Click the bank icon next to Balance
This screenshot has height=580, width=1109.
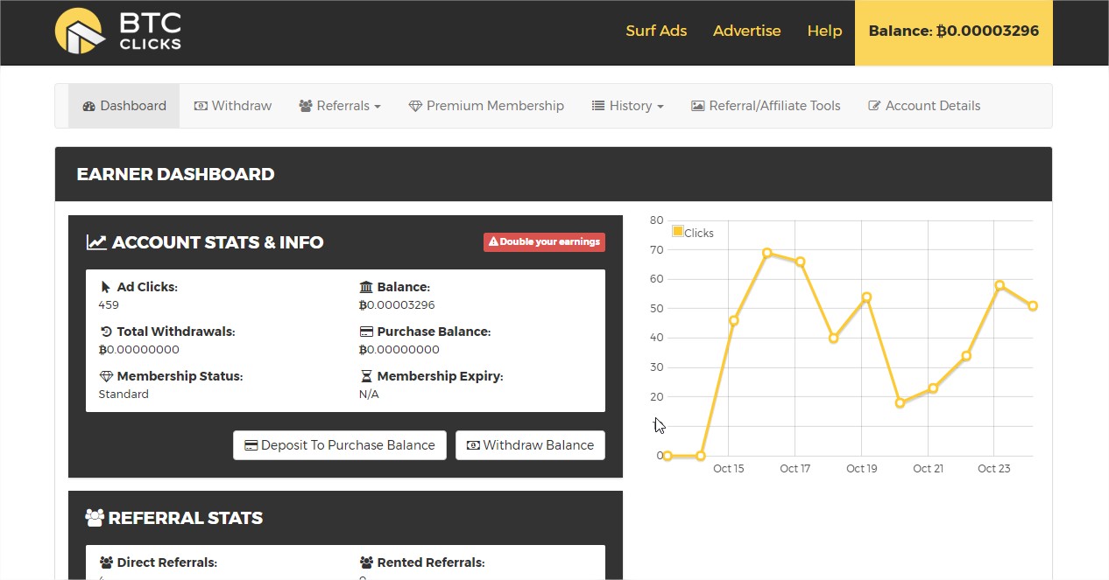click(x=366, y=287)
